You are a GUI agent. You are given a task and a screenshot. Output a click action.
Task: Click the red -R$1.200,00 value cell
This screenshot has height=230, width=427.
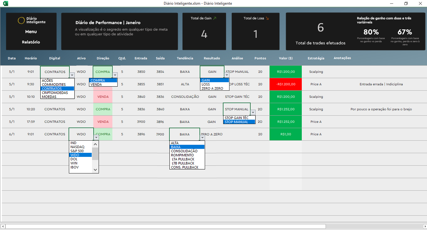point(286,84)
